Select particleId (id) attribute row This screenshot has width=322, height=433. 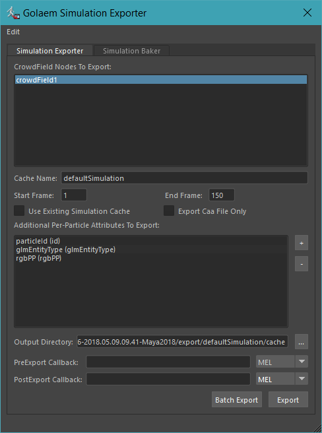click(151, 241)
